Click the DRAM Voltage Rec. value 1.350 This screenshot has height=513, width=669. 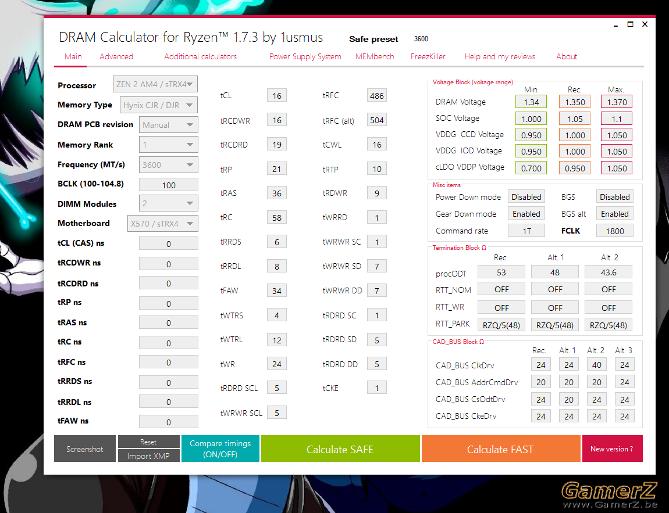pyautogui.click(x=575, y=102)
